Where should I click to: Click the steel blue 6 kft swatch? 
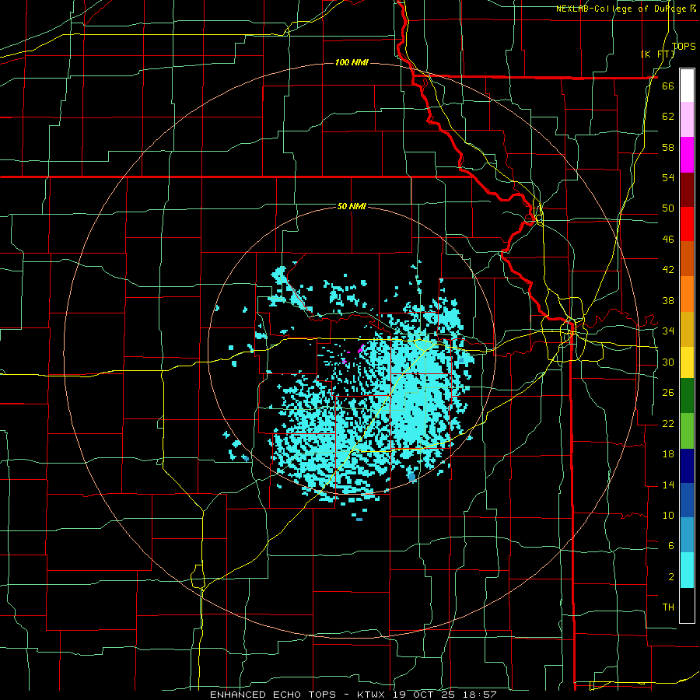(687, 535)
